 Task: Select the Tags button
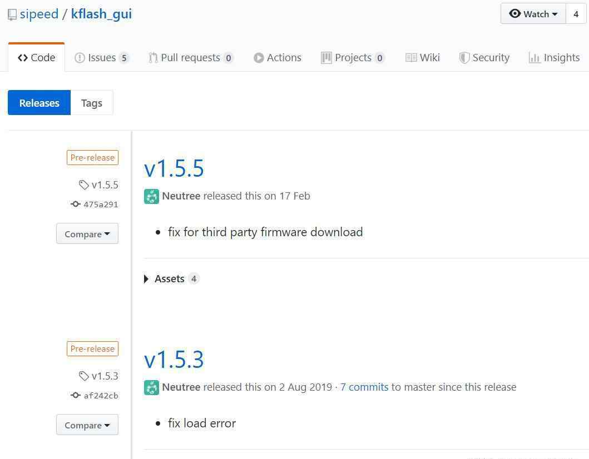tap(91, 103)
